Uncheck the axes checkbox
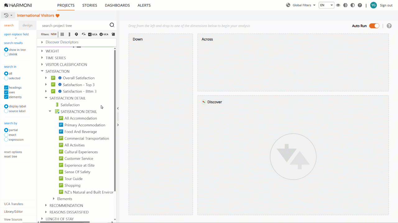Viewport: 398px width, 223px height. pyautogui.click(x=6, y=92)
